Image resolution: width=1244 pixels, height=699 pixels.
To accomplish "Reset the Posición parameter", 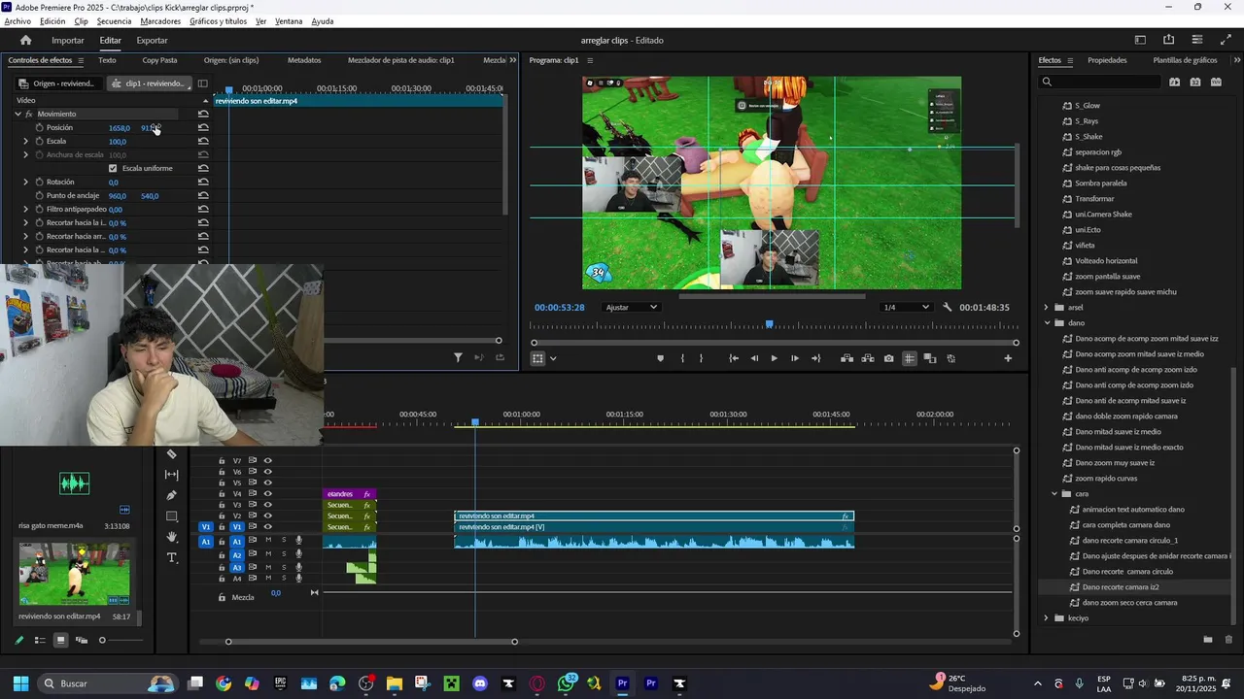I will coord(203,127).
